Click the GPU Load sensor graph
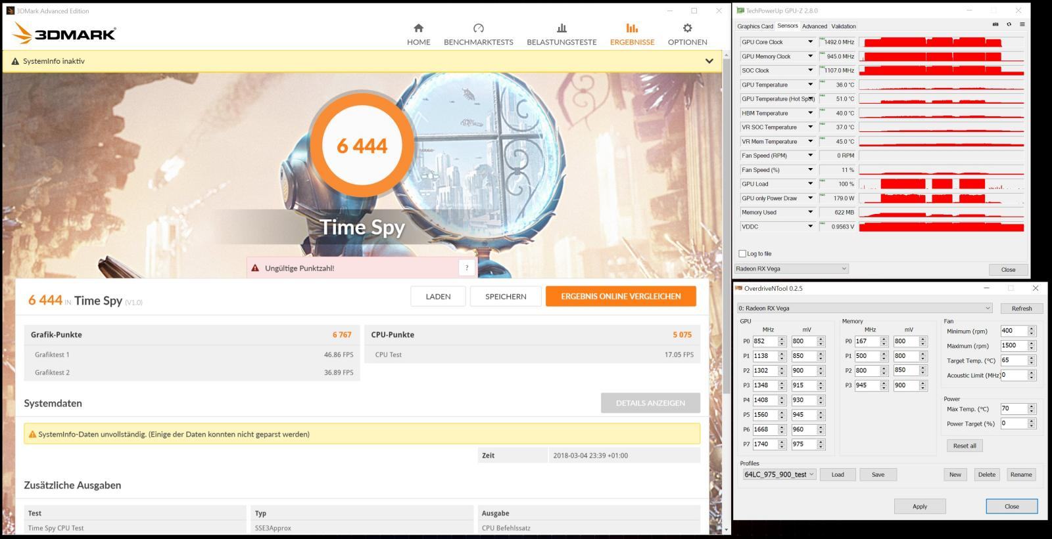This screenshot has width=1052, height=539. click(x=941, y=184)
